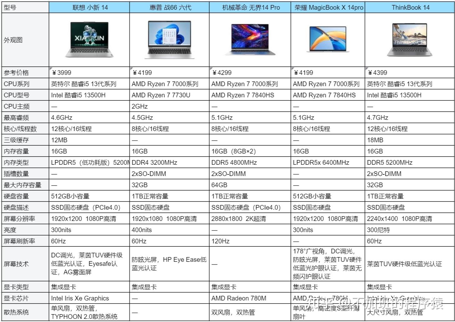This screenshot has height=322, width=455.
Task: Select the 显卡芯片 row label
Action: pyautogui.click(x=25, y=298)
